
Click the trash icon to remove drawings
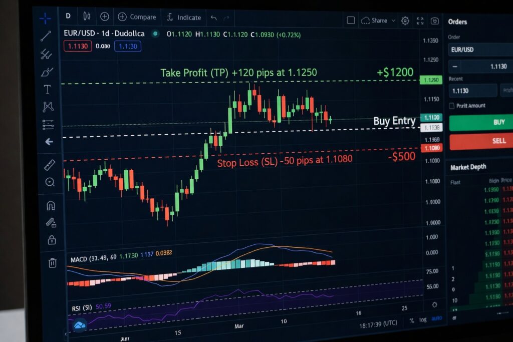click(52, 262)
